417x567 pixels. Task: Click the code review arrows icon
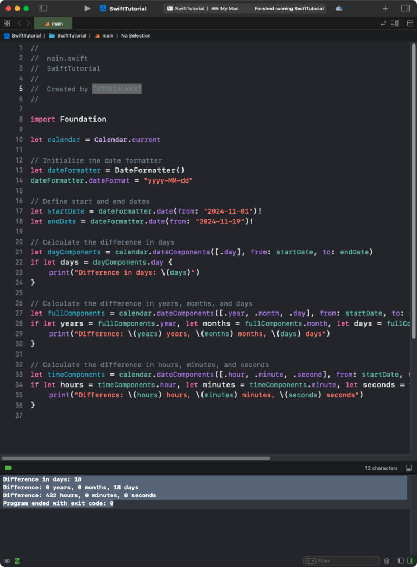point(383,23)
